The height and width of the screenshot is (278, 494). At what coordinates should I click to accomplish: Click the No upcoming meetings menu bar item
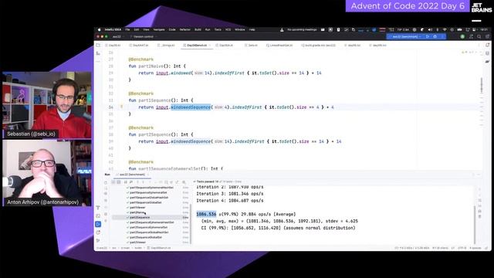[x=302, y=29]
